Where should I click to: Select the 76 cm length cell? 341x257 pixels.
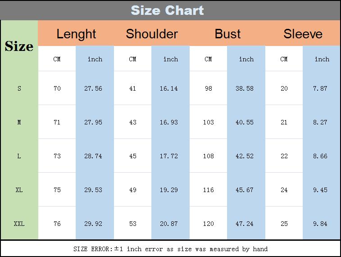pyautogui.click(x=57, y=224)
